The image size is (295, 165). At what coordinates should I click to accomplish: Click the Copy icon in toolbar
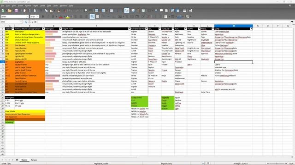(46, 11)
